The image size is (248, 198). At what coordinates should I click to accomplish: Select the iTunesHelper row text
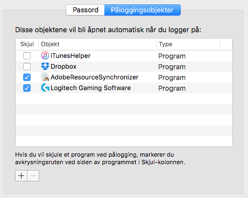(x=70, y=56)
